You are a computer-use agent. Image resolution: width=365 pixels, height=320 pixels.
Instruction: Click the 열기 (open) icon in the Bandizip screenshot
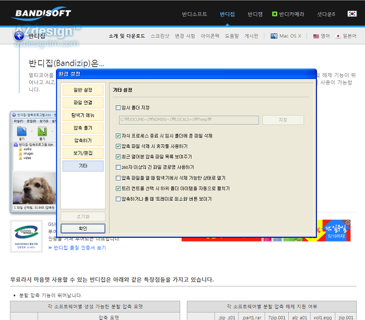tap(22, 132)
